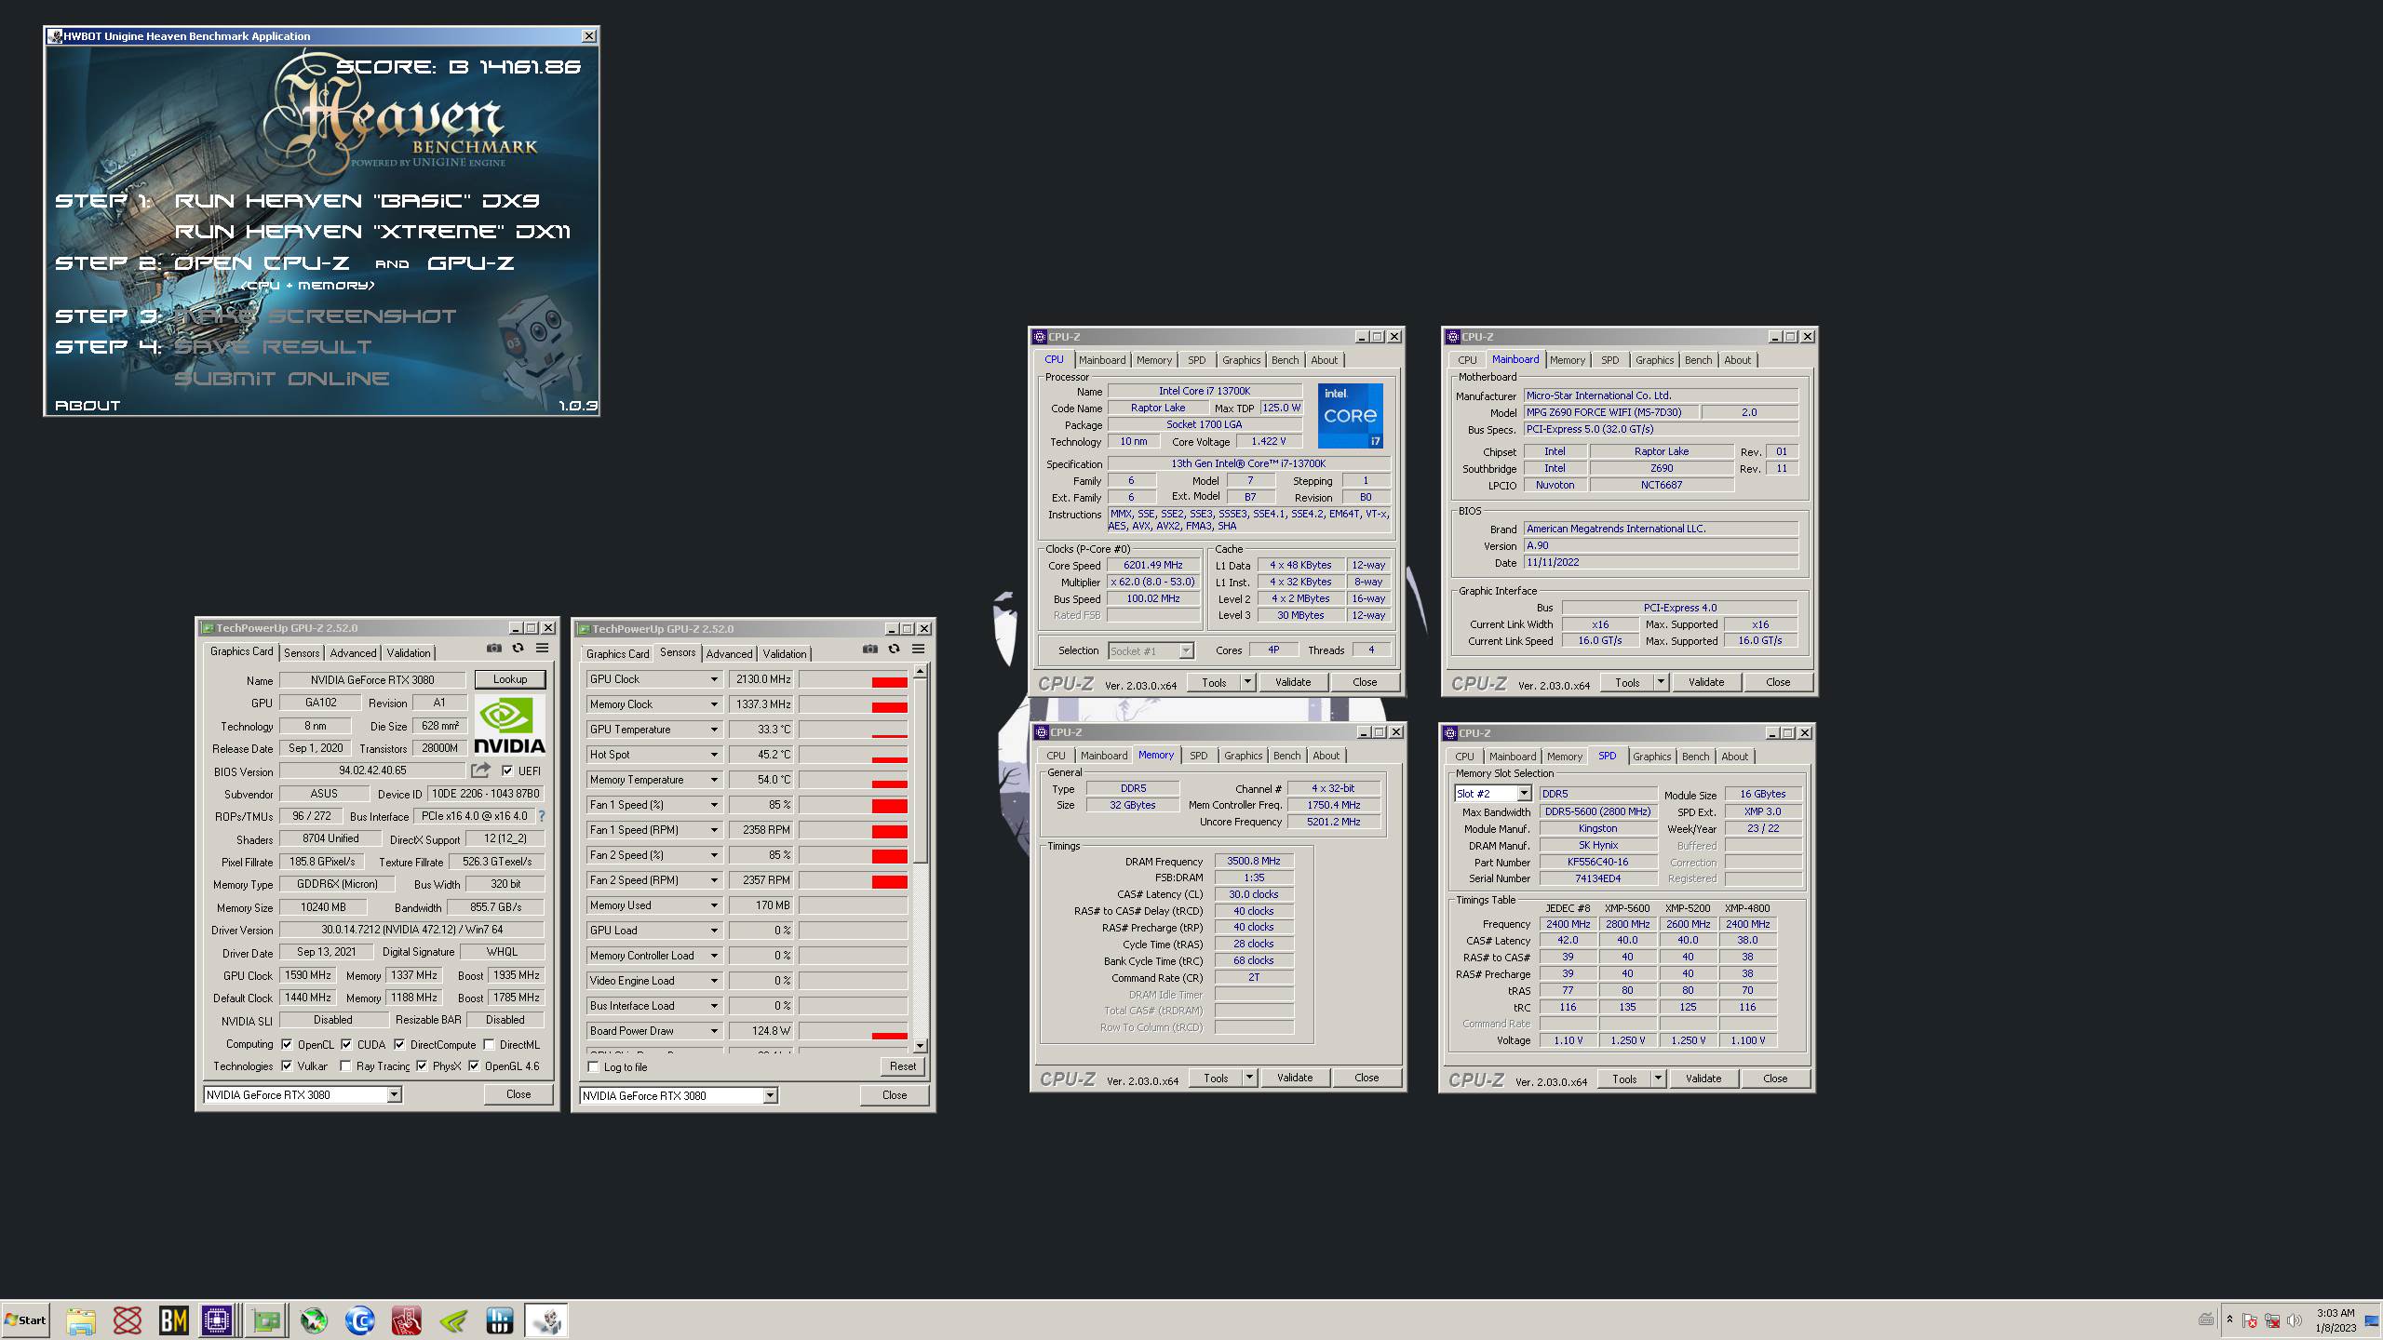This screenshot has width=2383, height=1340.
Task: Toggle the DirectCompute checkbox
Action: tap(399, 1044)
